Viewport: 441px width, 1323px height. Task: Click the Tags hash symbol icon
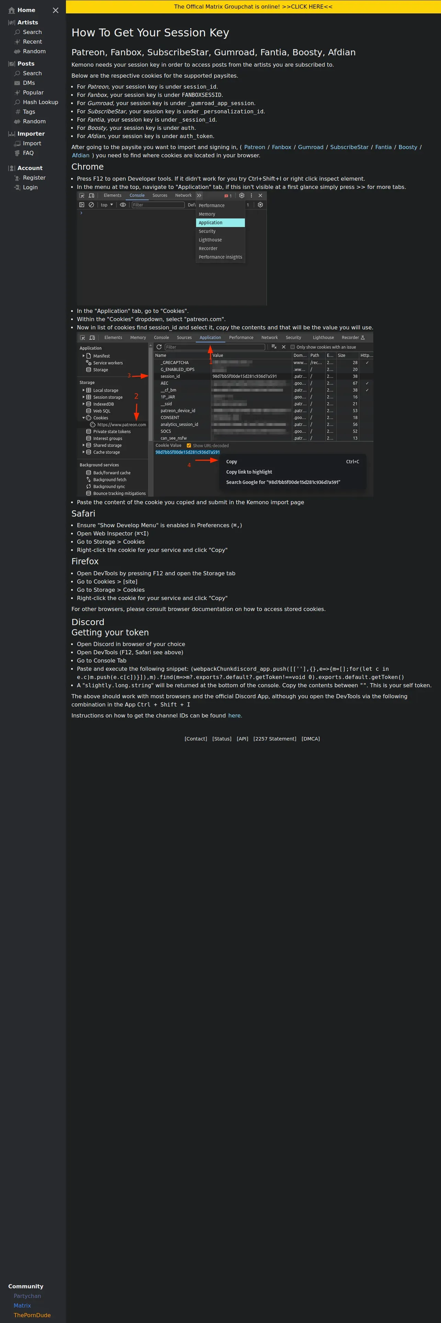point(18,111)
